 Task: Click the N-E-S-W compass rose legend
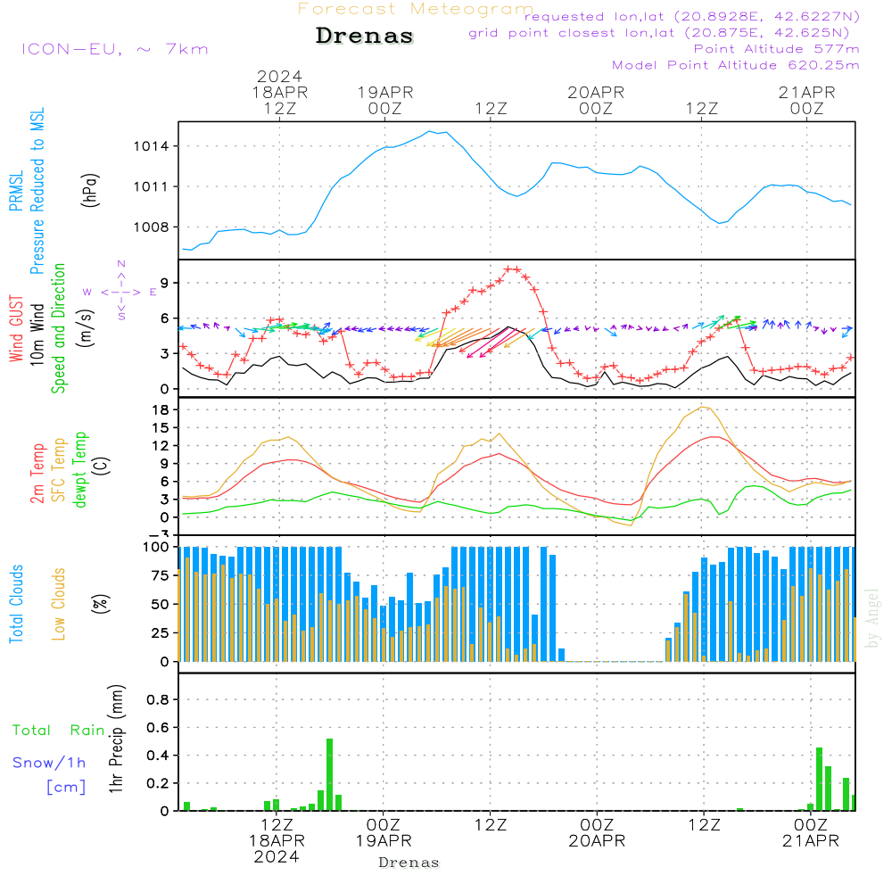tap(120, 292)
